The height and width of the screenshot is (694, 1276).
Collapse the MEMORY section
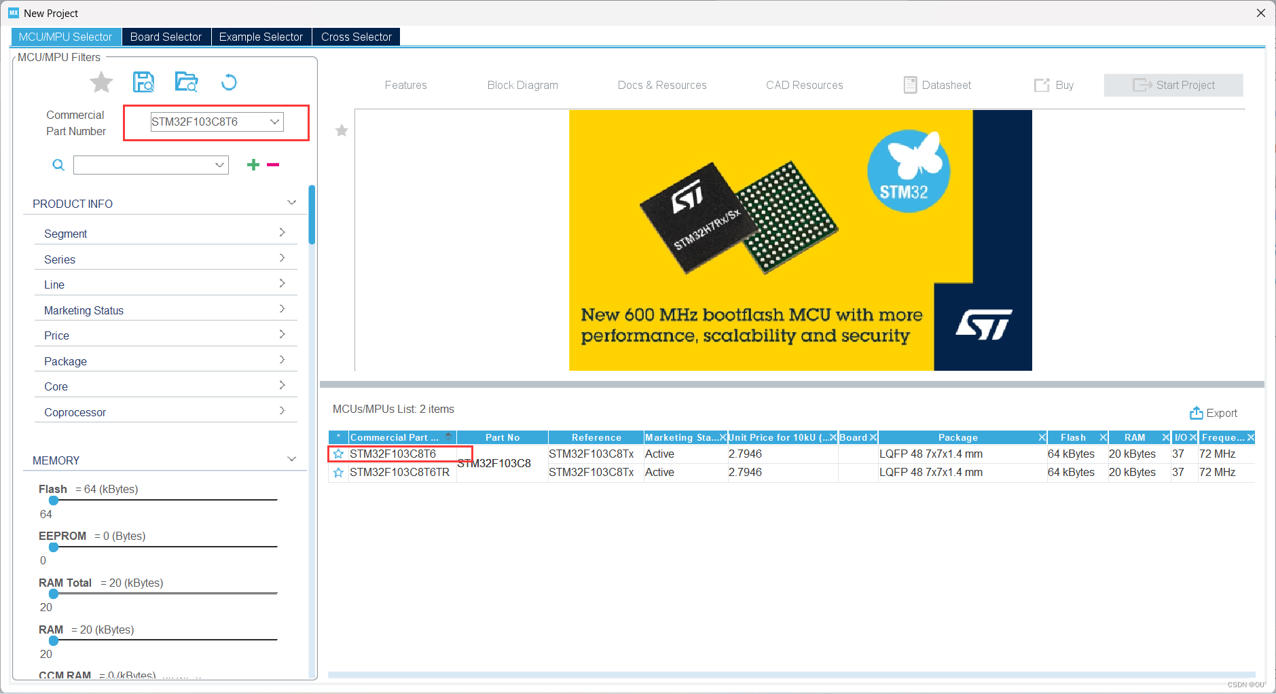[x=291, y=459]
